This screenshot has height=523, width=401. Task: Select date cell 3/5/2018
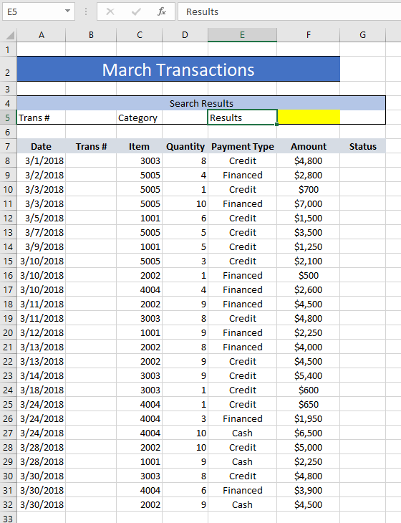tap(42, 218)
